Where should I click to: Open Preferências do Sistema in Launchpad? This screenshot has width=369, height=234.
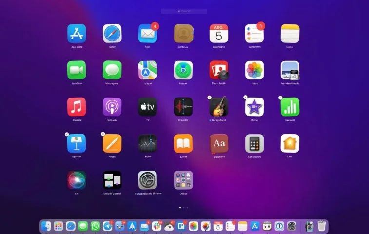pos(148,180)
